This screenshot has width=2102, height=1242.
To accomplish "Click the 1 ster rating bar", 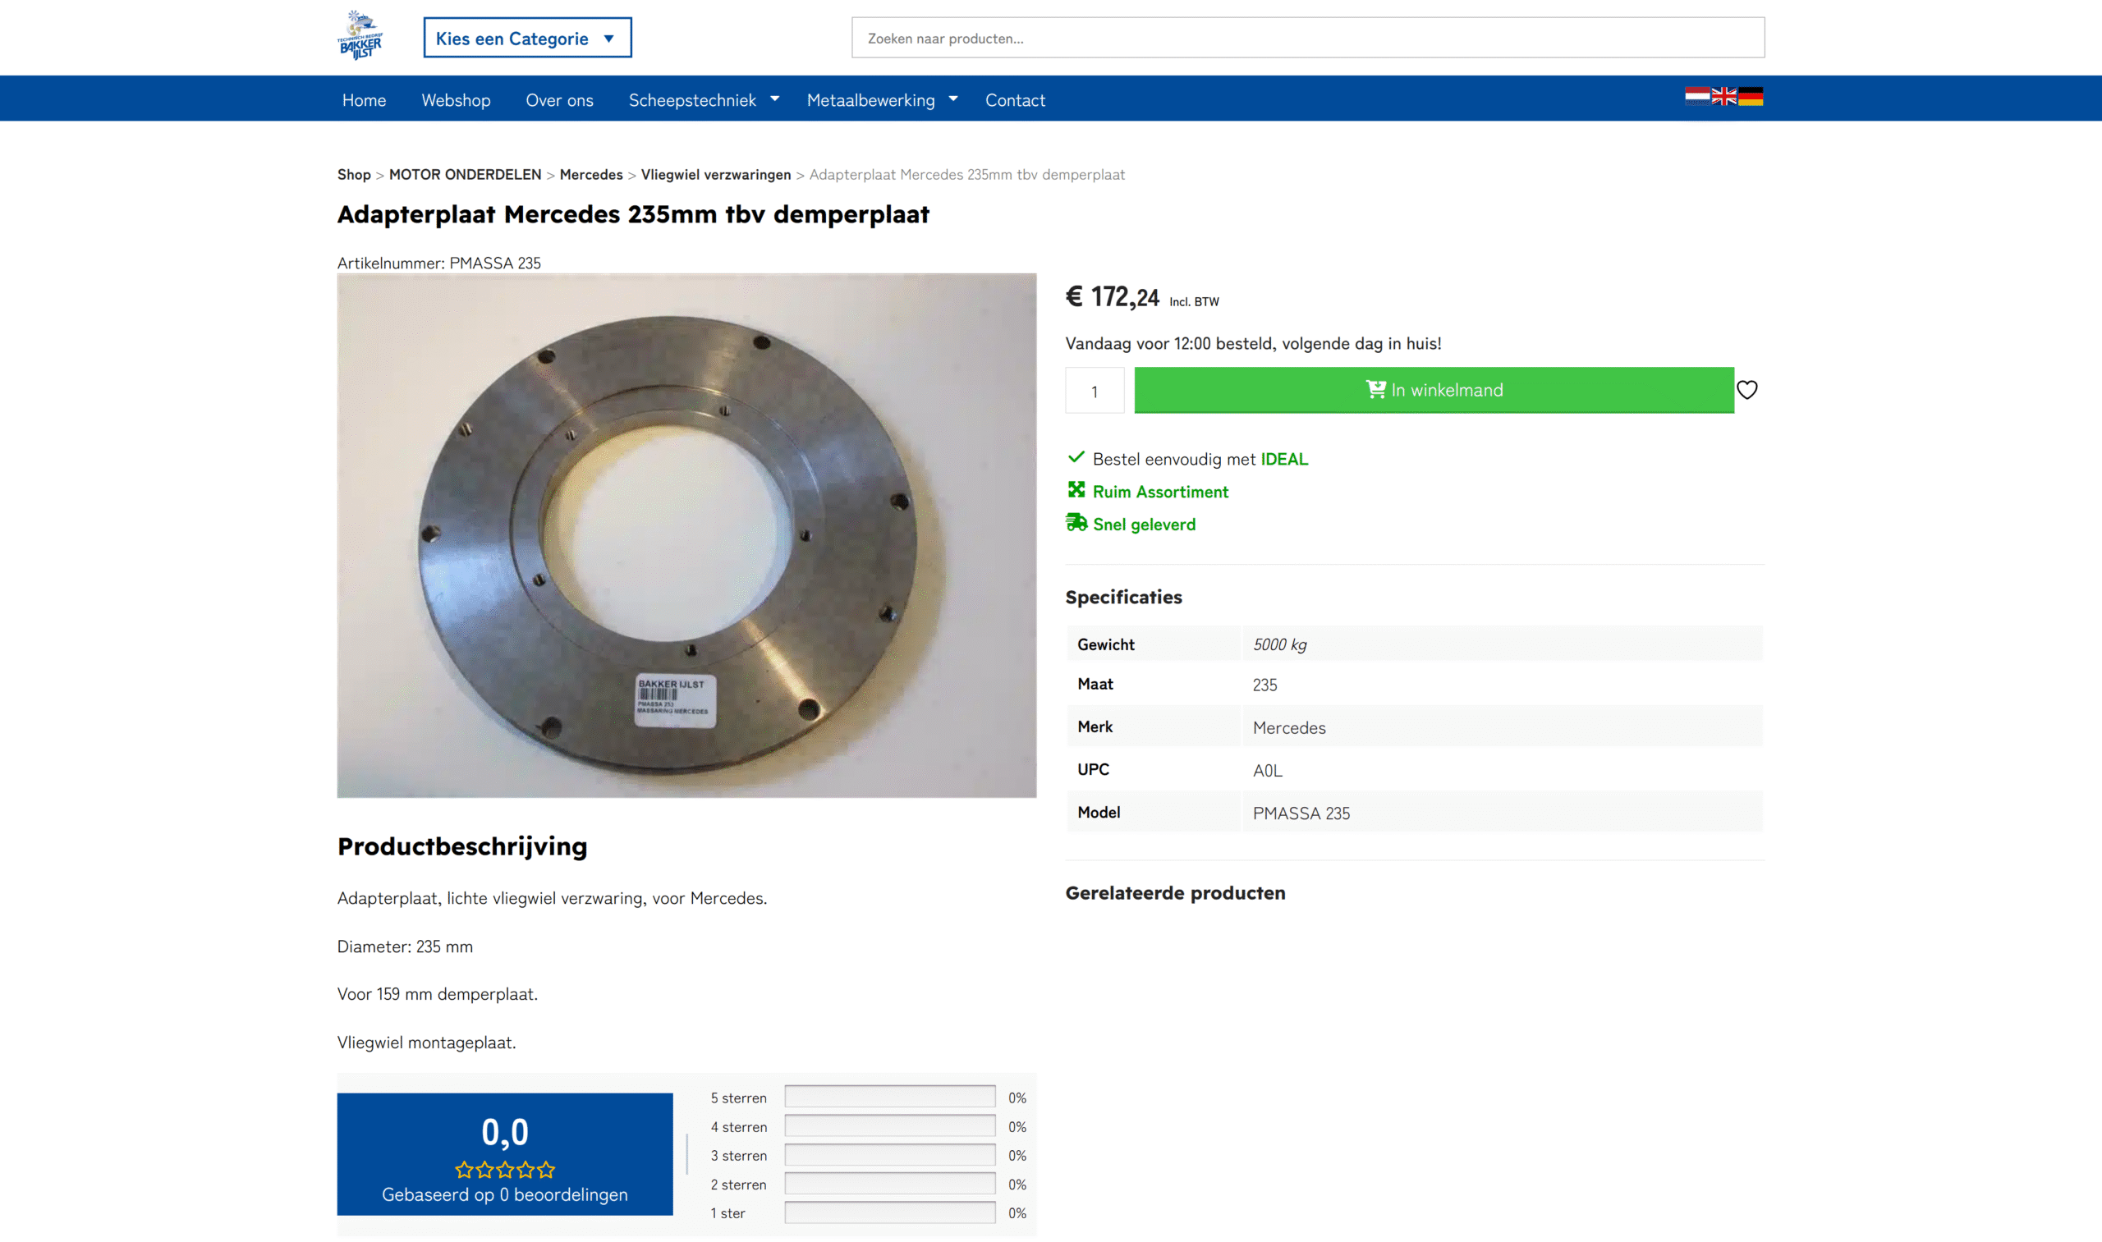I will click(x=890, y=1212).
